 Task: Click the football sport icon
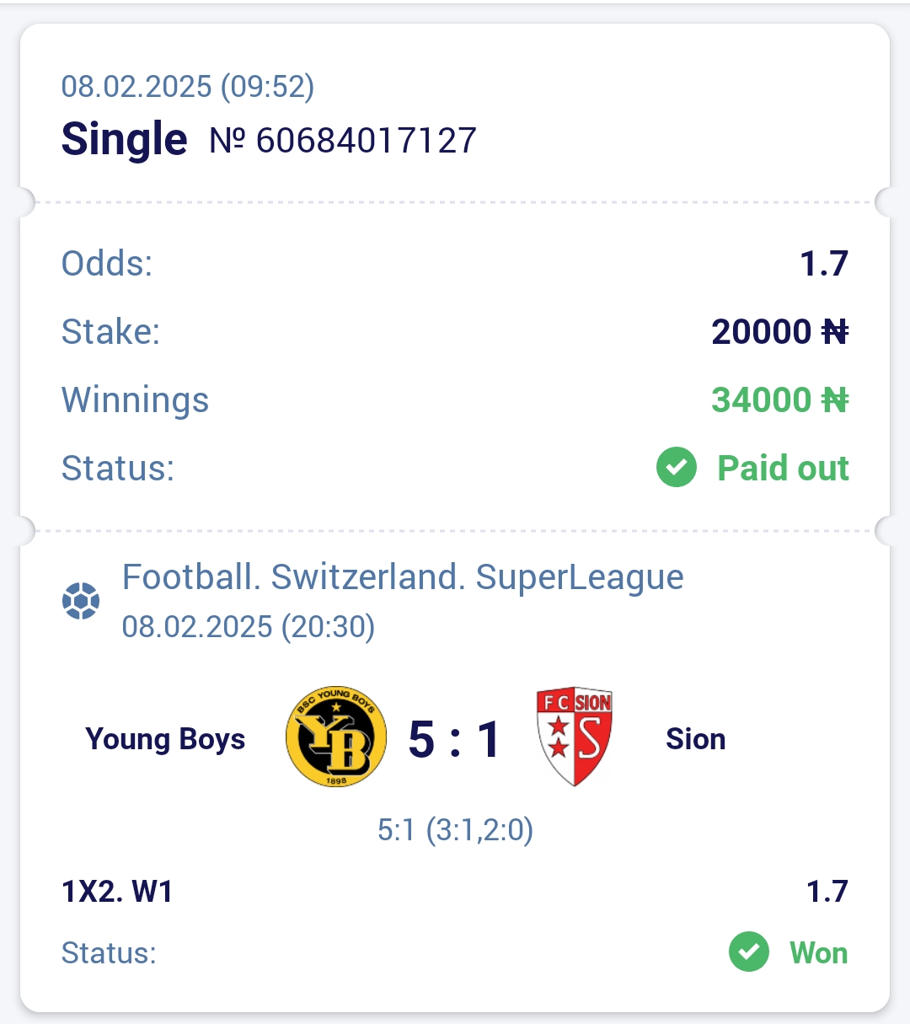81,601
